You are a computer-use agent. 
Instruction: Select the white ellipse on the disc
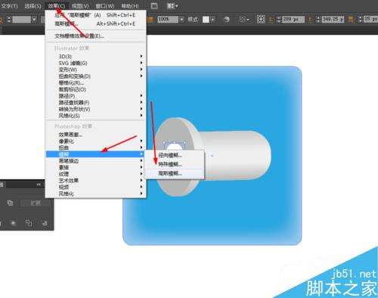(175, 147)
